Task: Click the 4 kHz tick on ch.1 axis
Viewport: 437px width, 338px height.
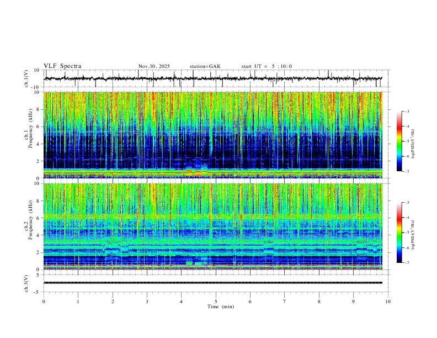Action: tap(39, 144)
